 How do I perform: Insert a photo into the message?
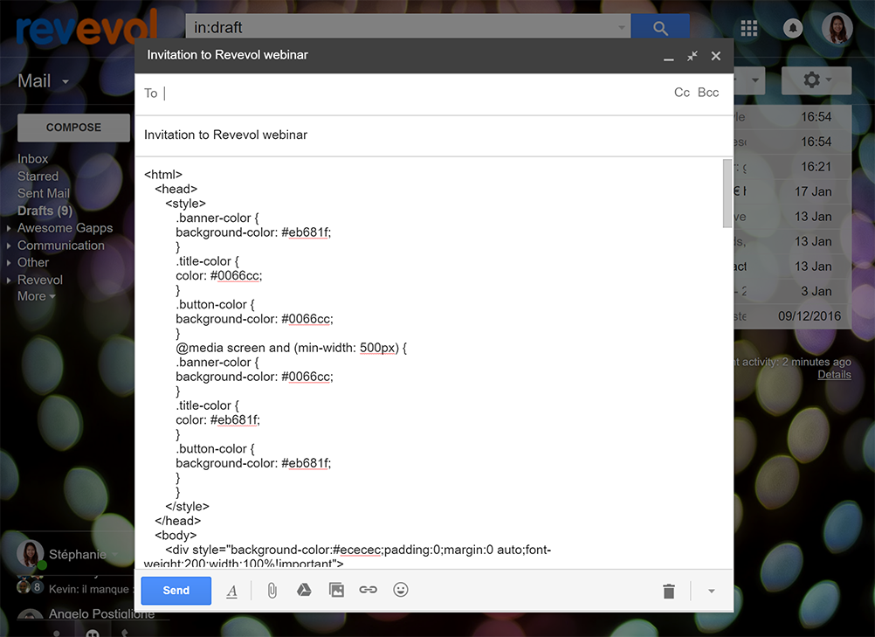336,590
